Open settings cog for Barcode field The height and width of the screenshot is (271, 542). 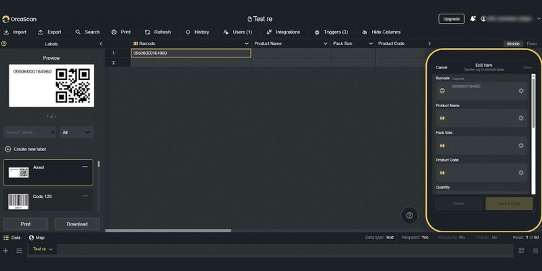pos(520,91)
